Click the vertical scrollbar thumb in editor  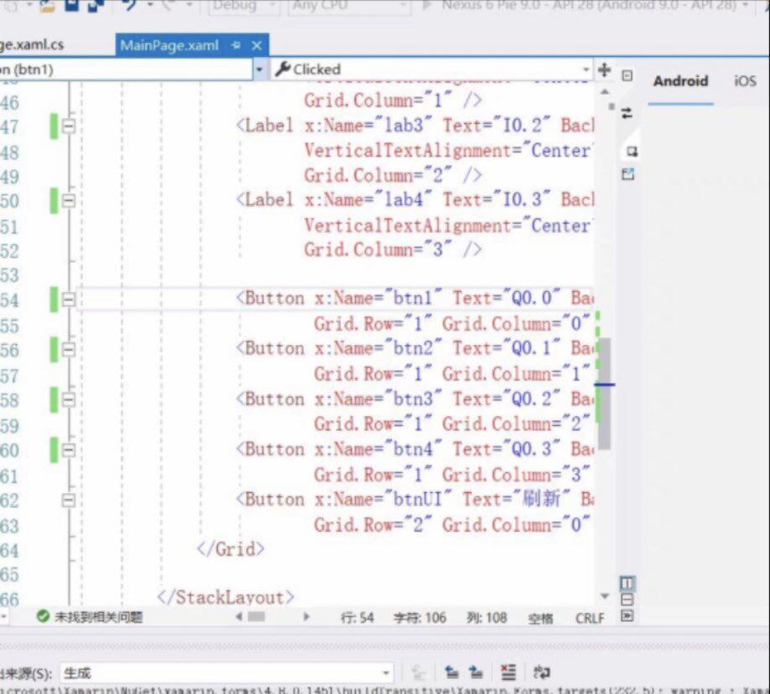click(604, 393)
